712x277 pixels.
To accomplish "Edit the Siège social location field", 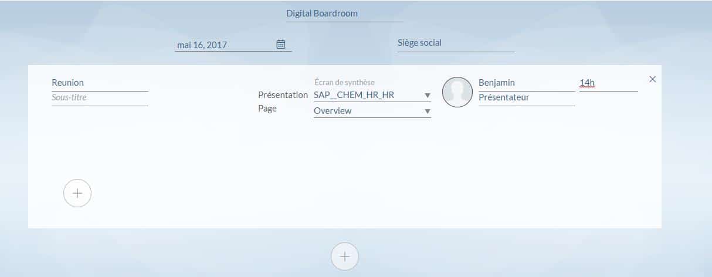I will tap(456, 43).
